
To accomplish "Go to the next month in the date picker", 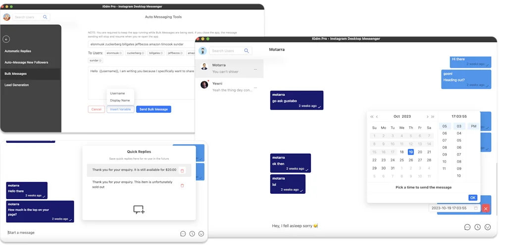I will pos(427,117).
